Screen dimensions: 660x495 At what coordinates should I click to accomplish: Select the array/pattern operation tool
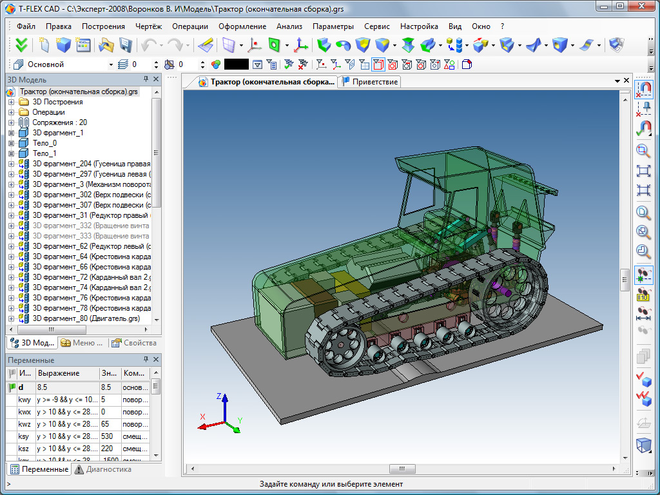pyautogui.click(x=454, y=44)
